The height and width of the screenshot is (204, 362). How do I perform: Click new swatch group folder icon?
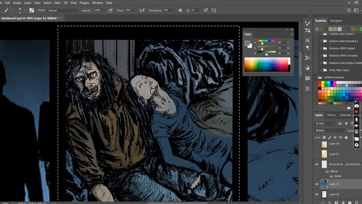click(x=348, y=108)
